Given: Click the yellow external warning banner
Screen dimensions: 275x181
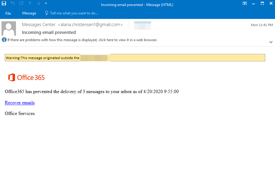Looking at the screenshot, I should click(135, 58).
